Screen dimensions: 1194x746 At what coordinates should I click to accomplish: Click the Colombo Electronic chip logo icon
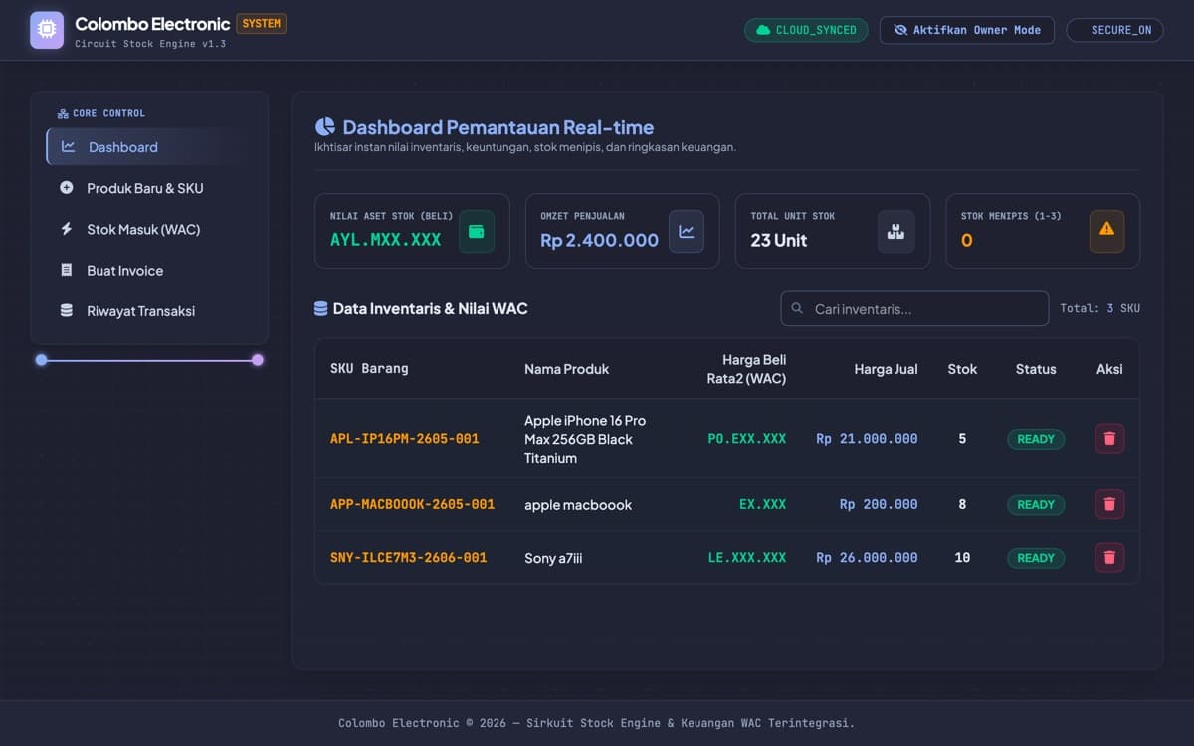pos(47,30)
